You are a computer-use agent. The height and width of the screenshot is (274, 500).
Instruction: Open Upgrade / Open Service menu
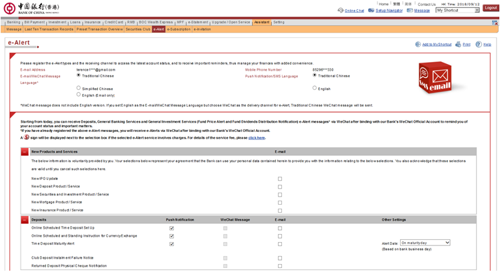click(231, 22)
